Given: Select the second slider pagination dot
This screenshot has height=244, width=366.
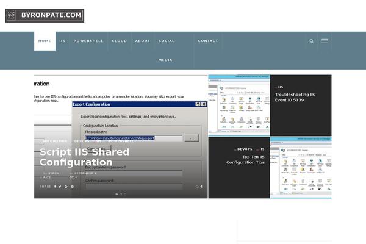Looking at the screenshot, I should pos(121,194).
